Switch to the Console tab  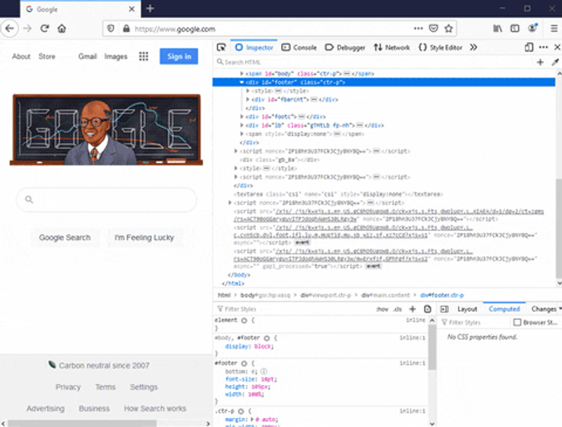coord(299,47)
